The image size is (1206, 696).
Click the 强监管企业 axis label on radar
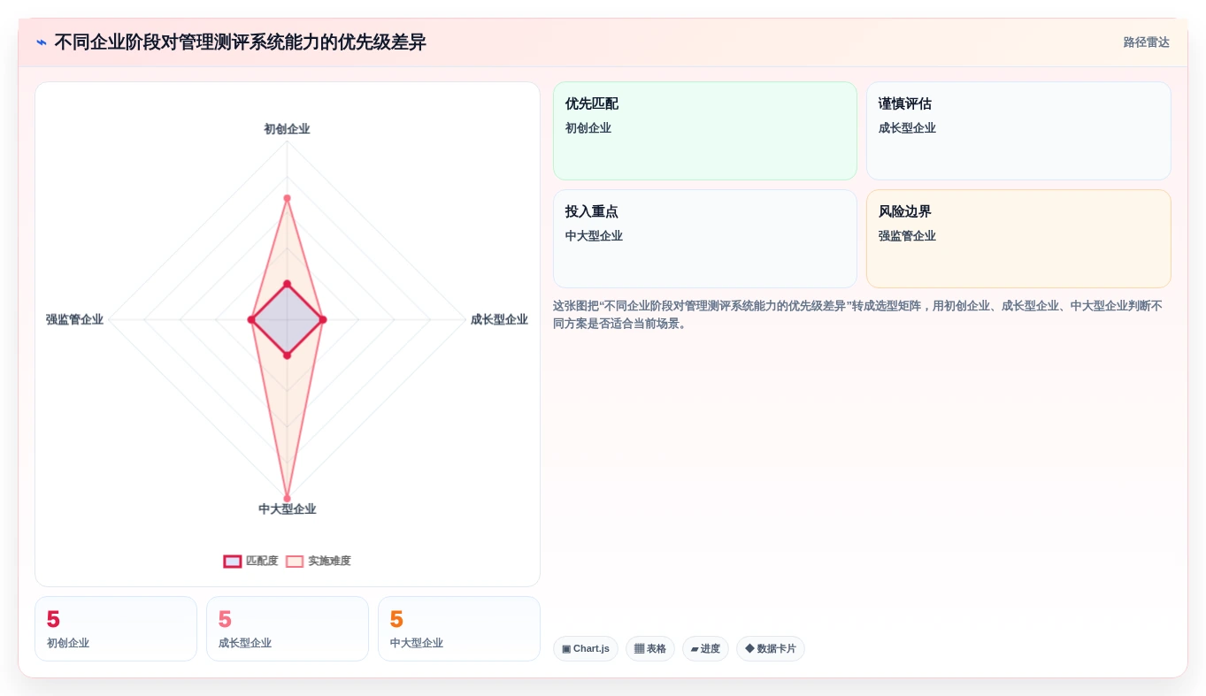click(74, 320)
